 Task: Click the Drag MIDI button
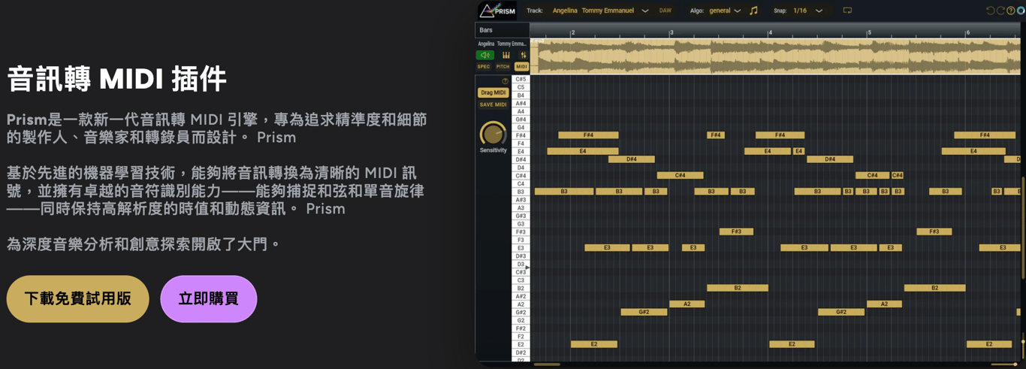tap(493, 92)
